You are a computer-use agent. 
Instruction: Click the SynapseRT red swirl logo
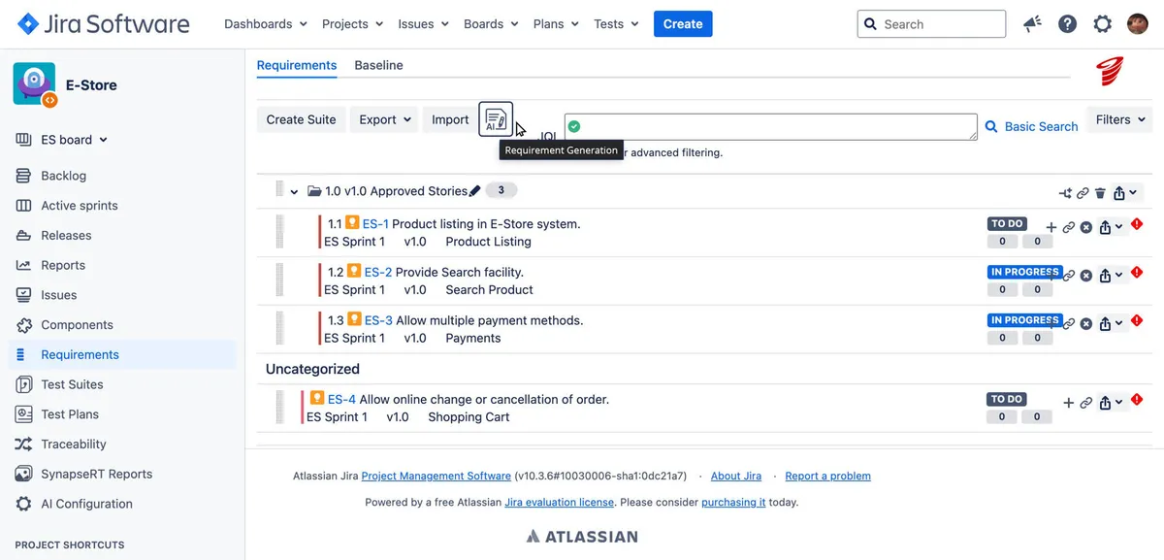coord(1110,73)
